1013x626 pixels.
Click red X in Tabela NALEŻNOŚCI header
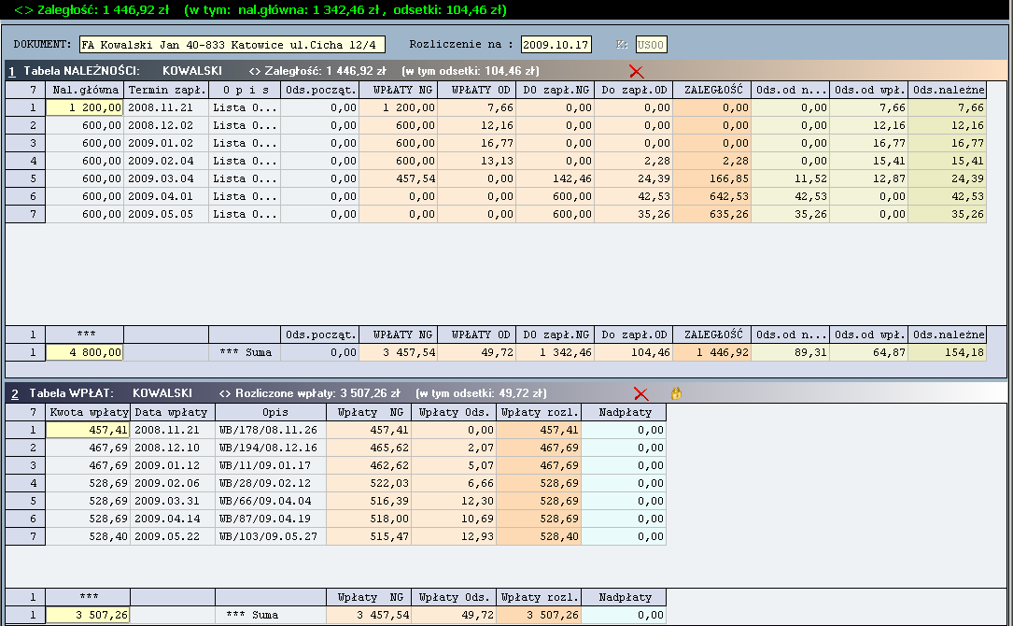637,71
